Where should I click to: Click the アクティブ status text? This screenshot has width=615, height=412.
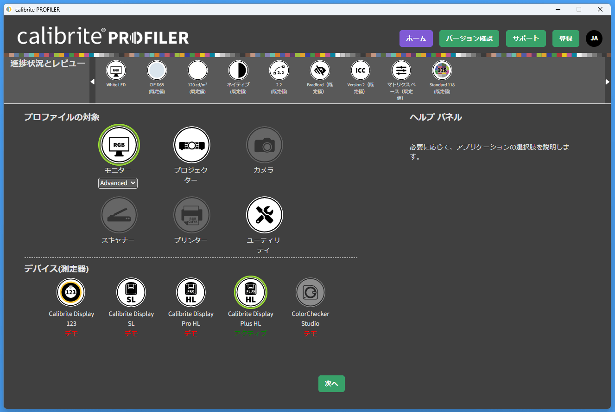(x=251, y=333)
